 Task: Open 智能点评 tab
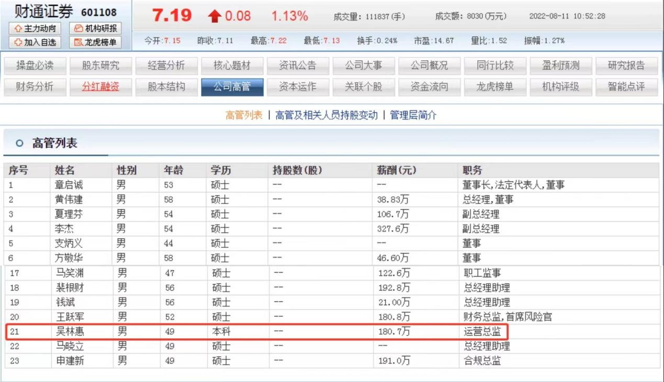[x=626, y=87]
